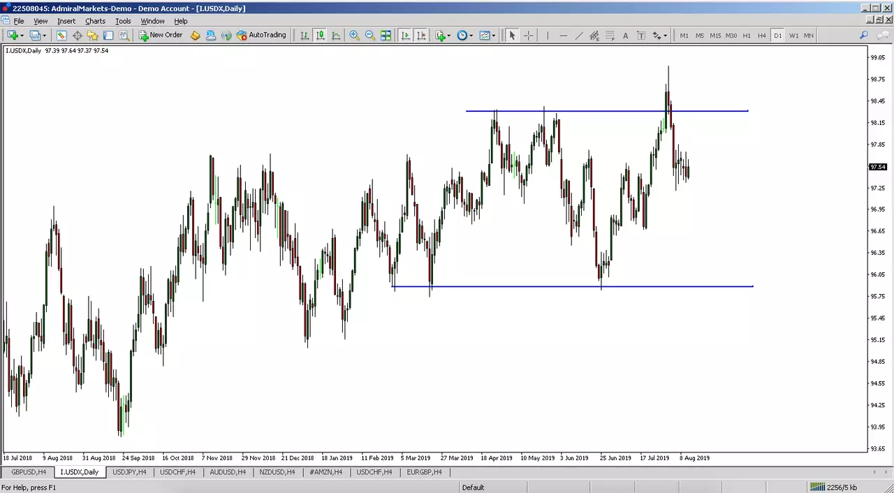
Task: Toggle AutoTrading on
Action: (x=262, y=36)
